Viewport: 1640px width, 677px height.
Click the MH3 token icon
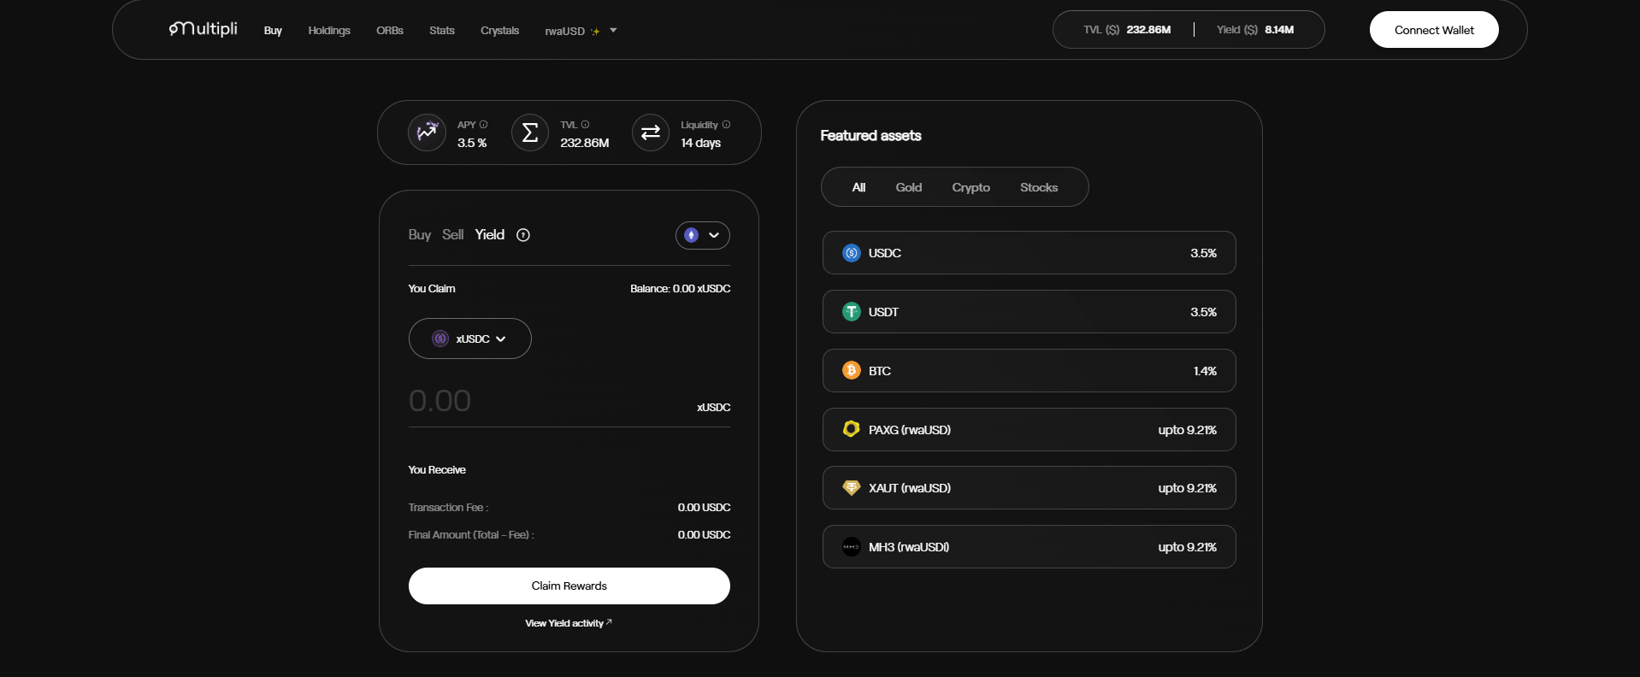tap(852, 547)
